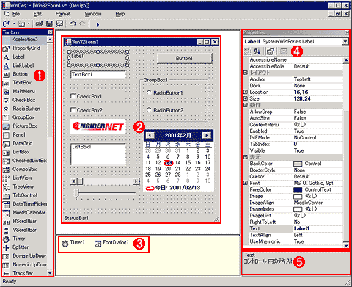This screenshot has height=287, width=352.
Task: Sort properties alphabetically in Properties panel
Action: pyautogui.click(x=257, y=51)
